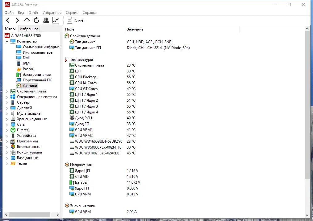
Task: Expand the Хранение данных tree node
Action: point(7,119)
